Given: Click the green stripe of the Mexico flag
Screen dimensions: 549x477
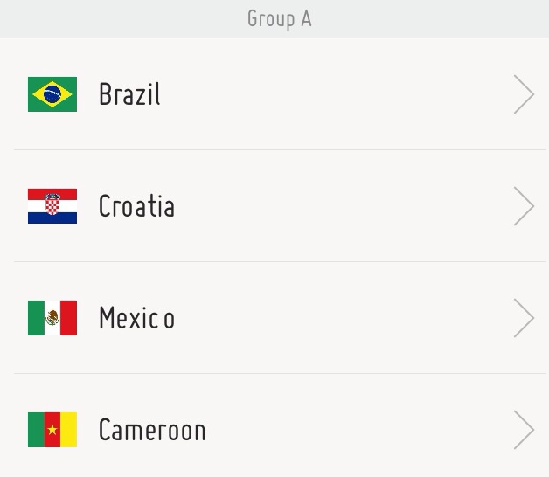Looking at the screenshot, I should click(x=36, y=318).
